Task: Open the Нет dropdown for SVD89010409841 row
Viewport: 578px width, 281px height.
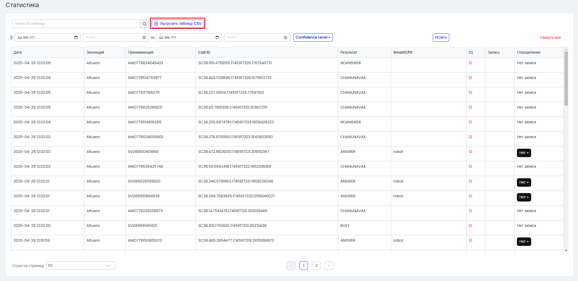Action: pyautogui.click(x=524, y=153)
